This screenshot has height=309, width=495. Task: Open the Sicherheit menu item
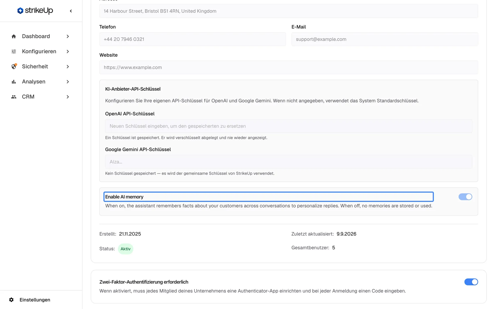point(41,66)
